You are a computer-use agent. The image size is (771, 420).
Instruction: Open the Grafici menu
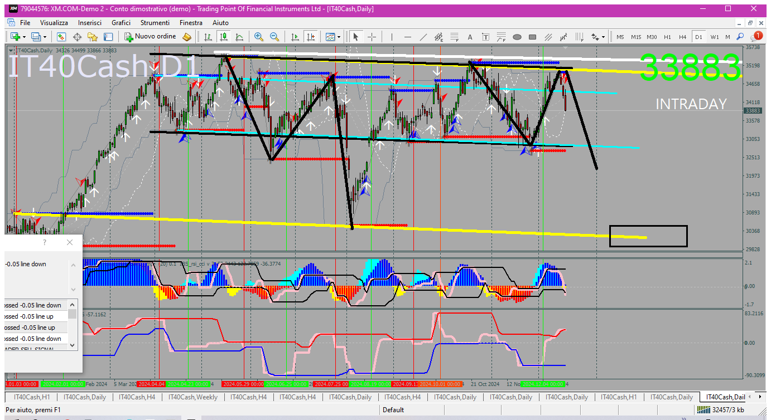pos(121,22)
